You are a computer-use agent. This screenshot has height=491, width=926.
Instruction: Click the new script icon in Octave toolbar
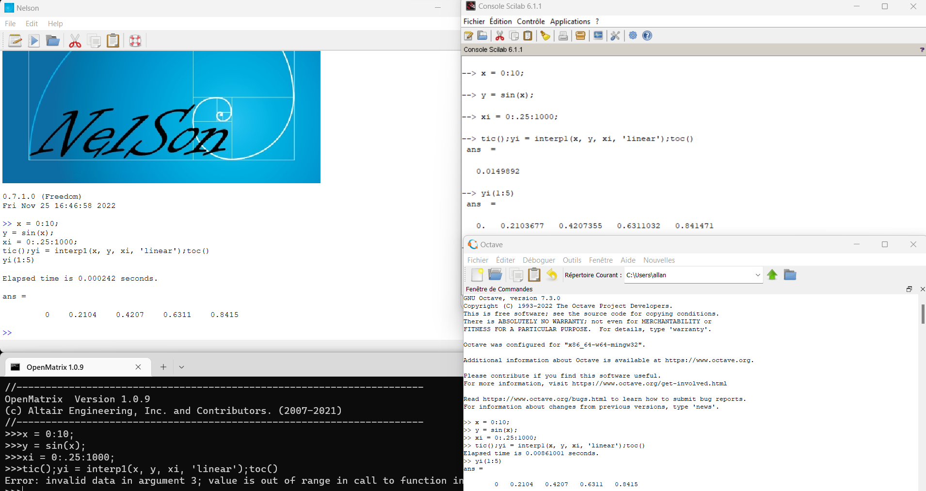point(477,275)
